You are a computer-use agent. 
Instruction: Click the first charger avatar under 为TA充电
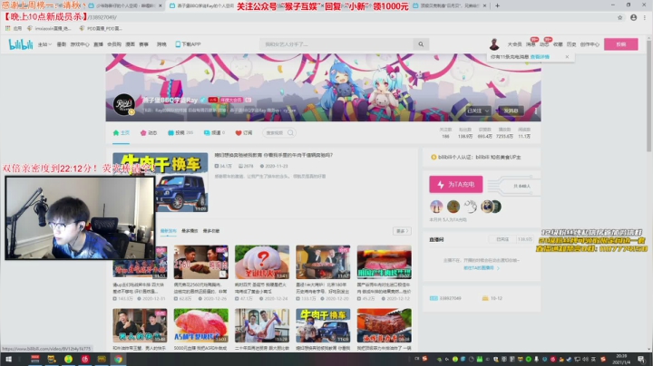point(436,207)
